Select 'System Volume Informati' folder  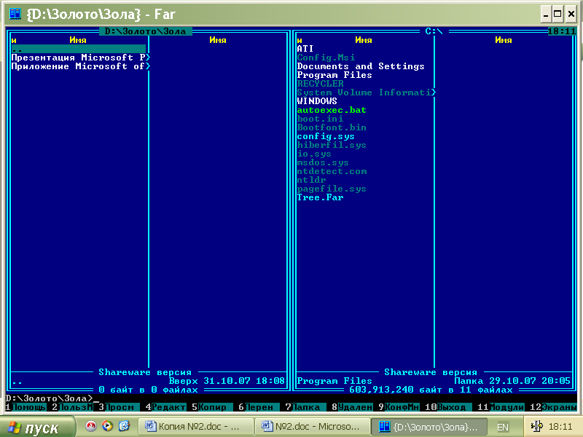point(367,92)
